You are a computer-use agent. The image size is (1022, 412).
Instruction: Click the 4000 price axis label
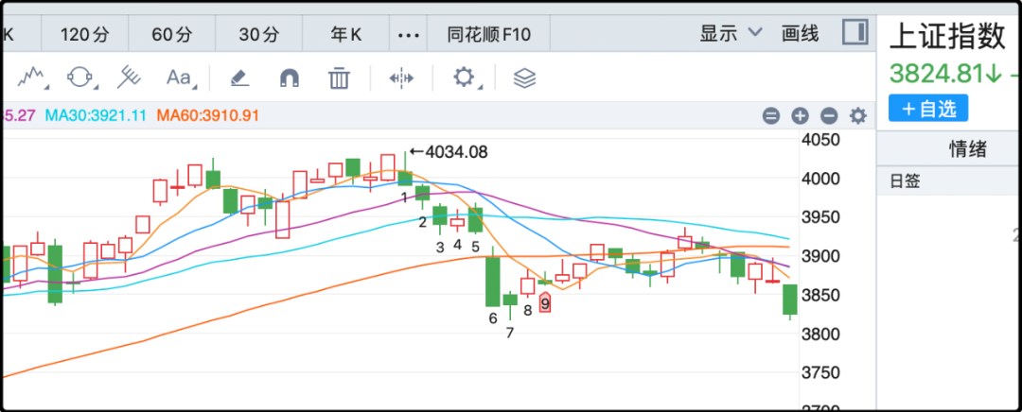pyautogui.click(x=822, y=178)
